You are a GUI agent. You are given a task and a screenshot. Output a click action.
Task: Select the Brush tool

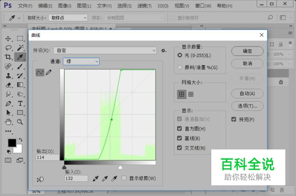pos(20,66)
